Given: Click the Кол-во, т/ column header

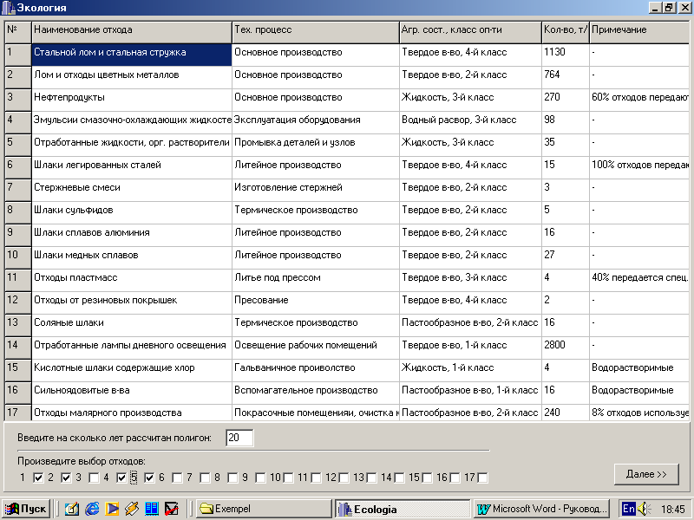Looking at the screenshot, I should (566, 32).
